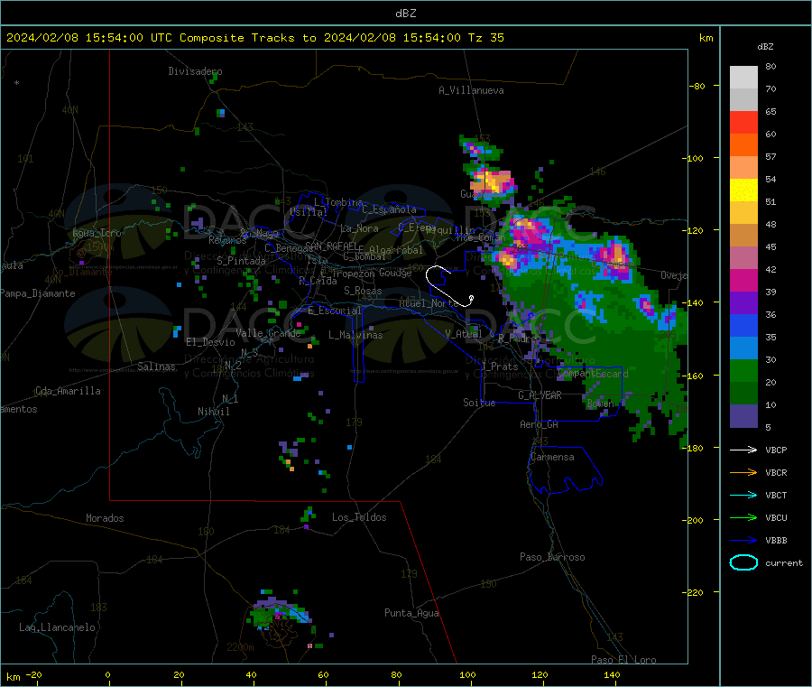Click the VBCP legend text
Screen dimensions: 812x687
click(x=776, y=450)
